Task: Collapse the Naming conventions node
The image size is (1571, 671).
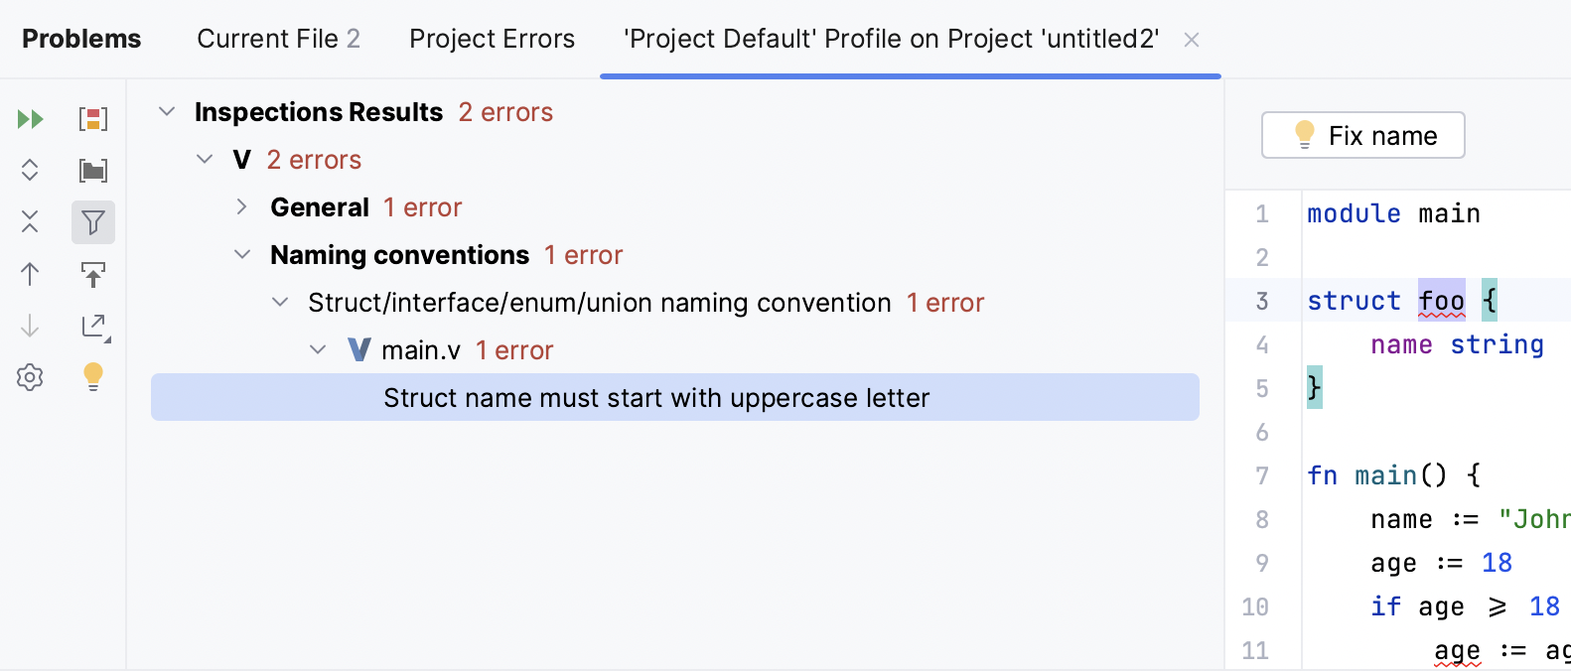Action: coord(241,254)
